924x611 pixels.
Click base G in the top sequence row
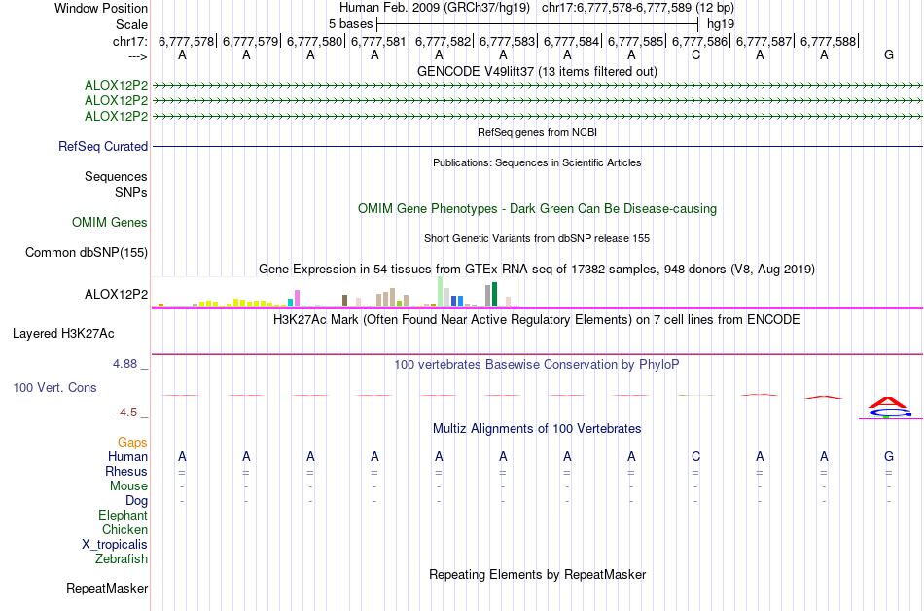(x=889, y=55)
